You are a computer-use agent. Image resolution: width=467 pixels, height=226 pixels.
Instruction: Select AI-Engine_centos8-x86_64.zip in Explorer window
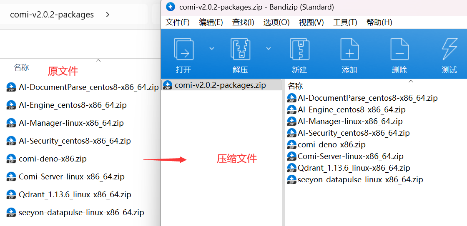pos(73,105)
